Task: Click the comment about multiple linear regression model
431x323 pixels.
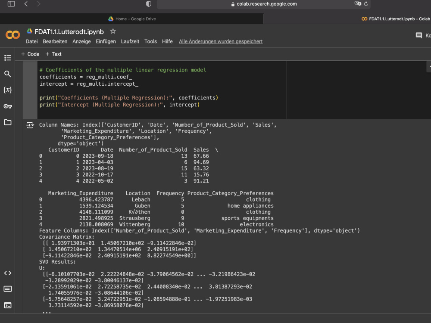Action: pos(123,70)
